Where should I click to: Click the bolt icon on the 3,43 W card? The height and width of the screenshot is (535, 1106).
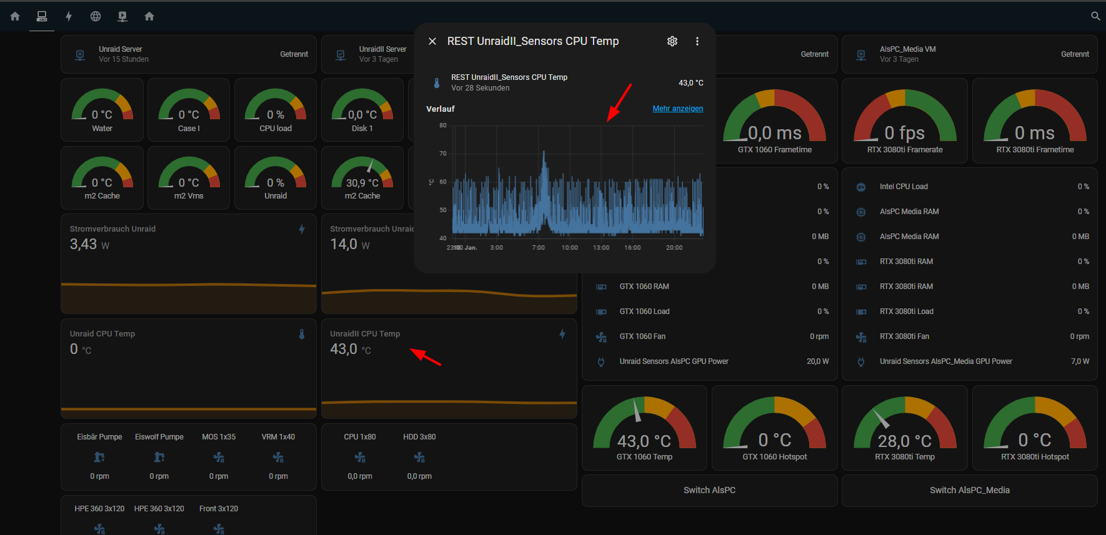click(302, 229)
